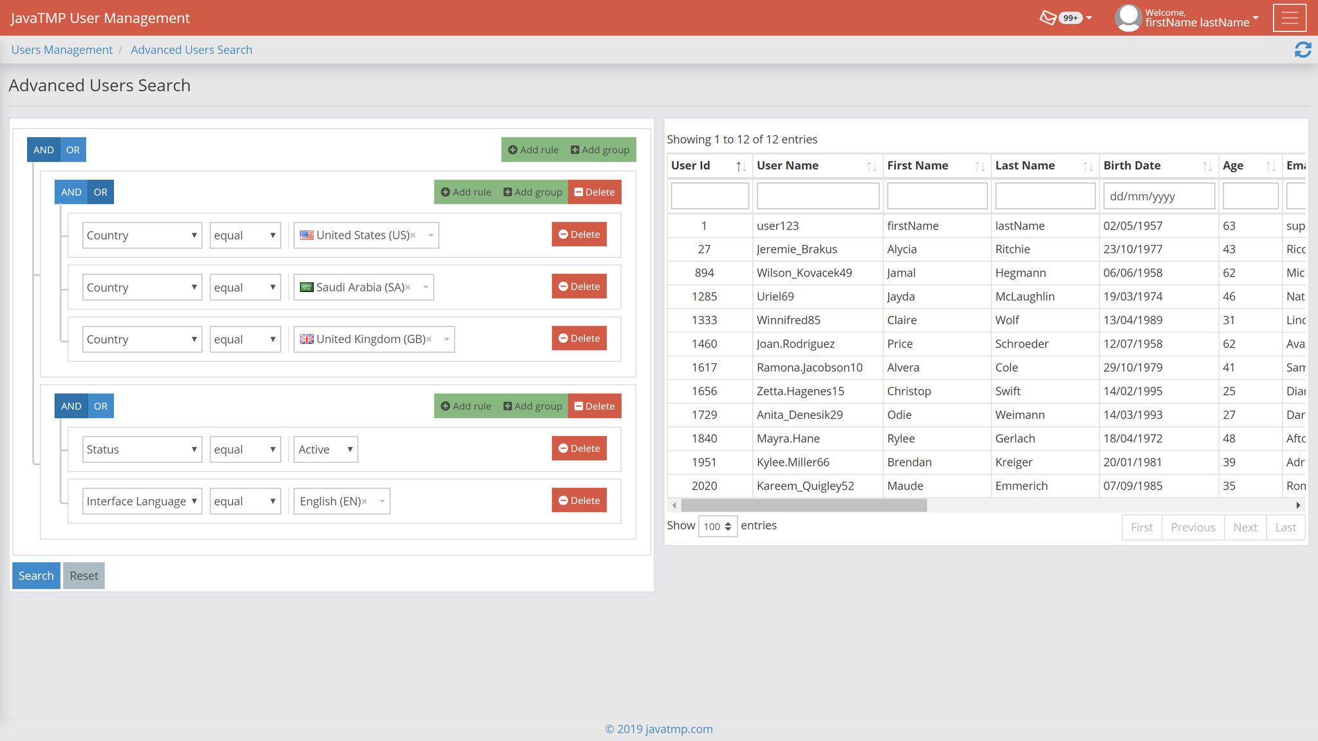Sort by User Name column arrows
This screenshot has height=741, width=1318.
pyautogui.click(x=871, y=166)
